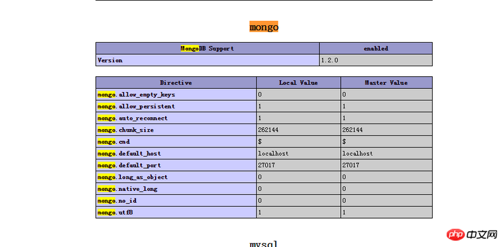
Task: Click the local value of mongo.allow_persistent
Action: click(298, 106)
